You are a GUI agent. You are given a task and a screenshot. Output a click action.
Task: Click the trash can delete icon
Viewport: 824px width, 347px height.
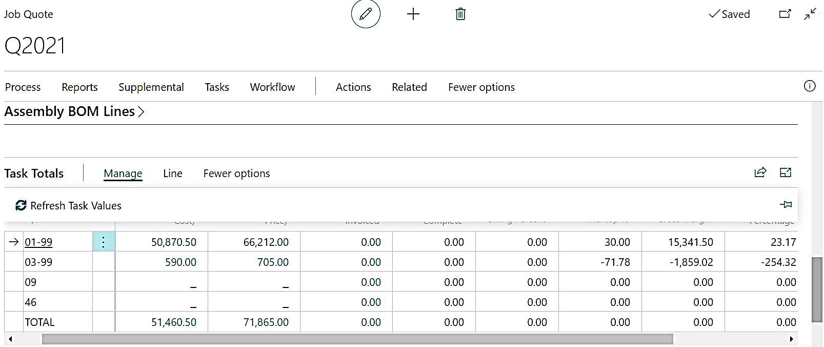tap(460, 14)
